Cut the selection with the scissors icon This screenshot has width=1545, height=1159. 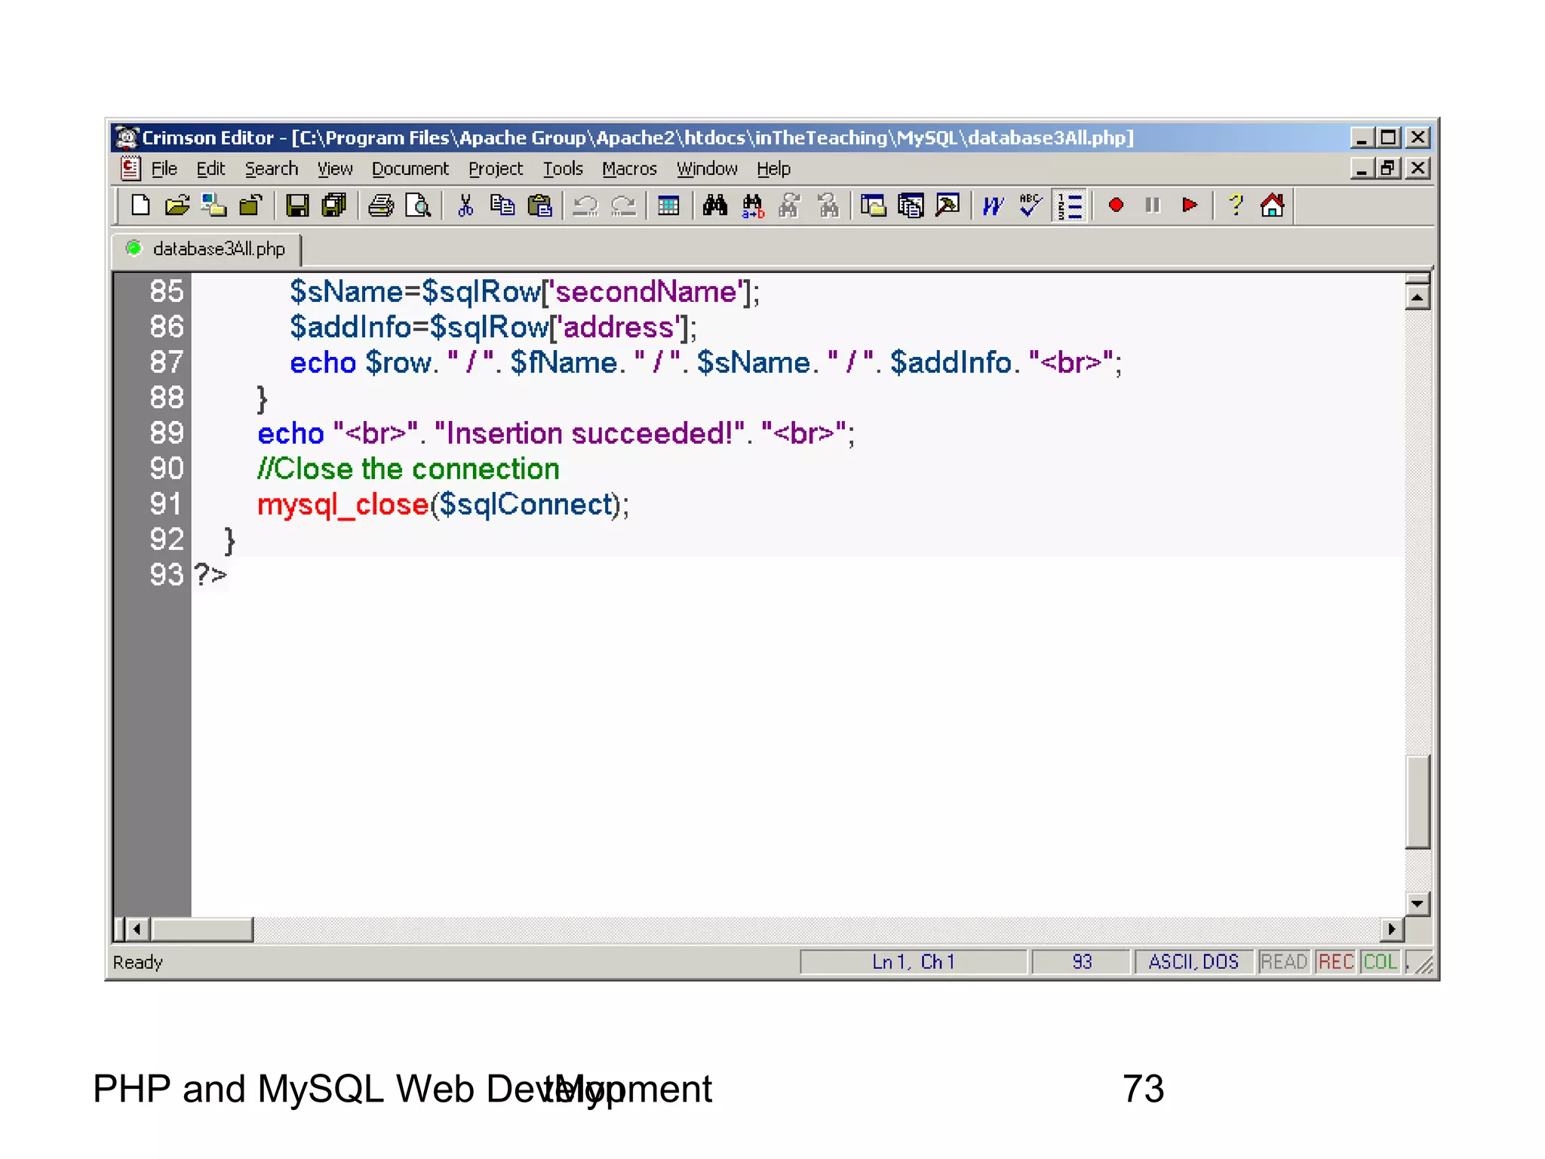pyautogui.click(x=465, y=206)
